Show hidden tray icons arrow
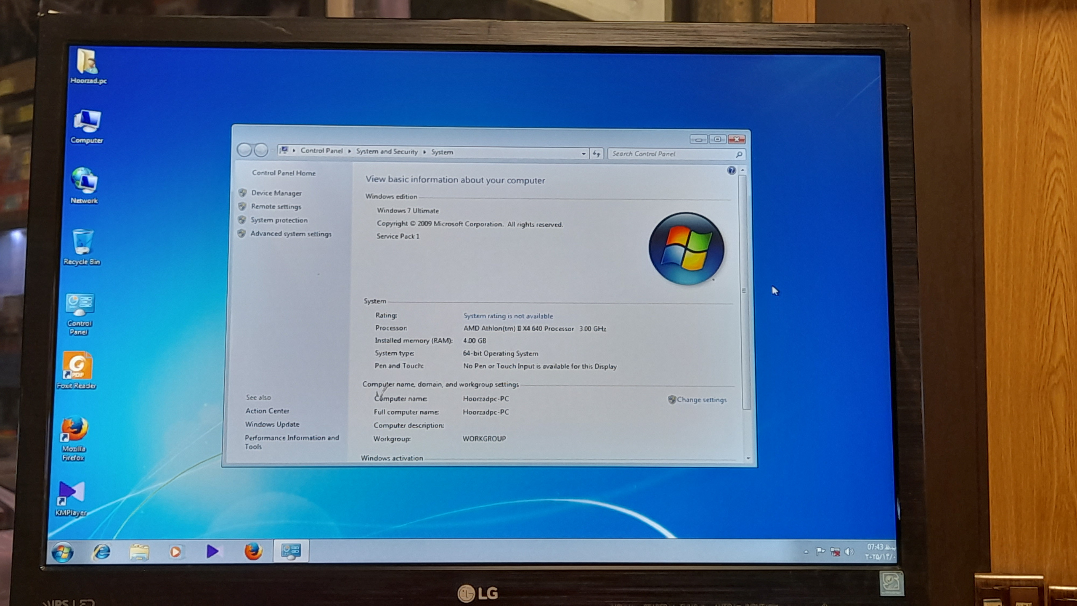Image resolution: width=1077 pixels, height=606 pixels. (x=806, y=551)
